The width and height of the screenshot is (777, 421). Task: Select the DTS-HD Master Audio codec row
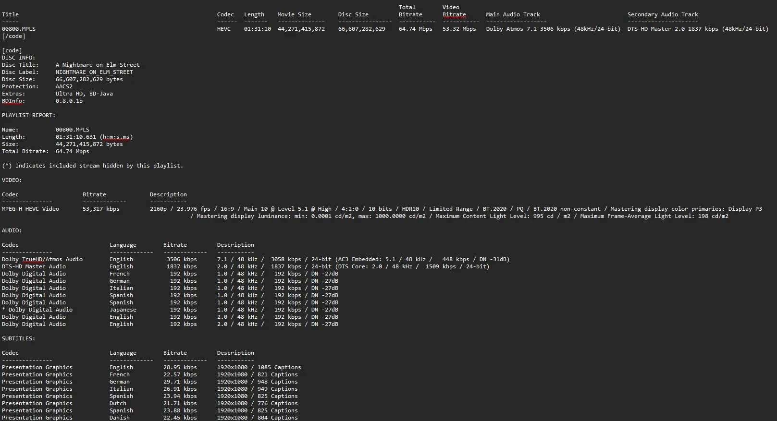(34, 266)
